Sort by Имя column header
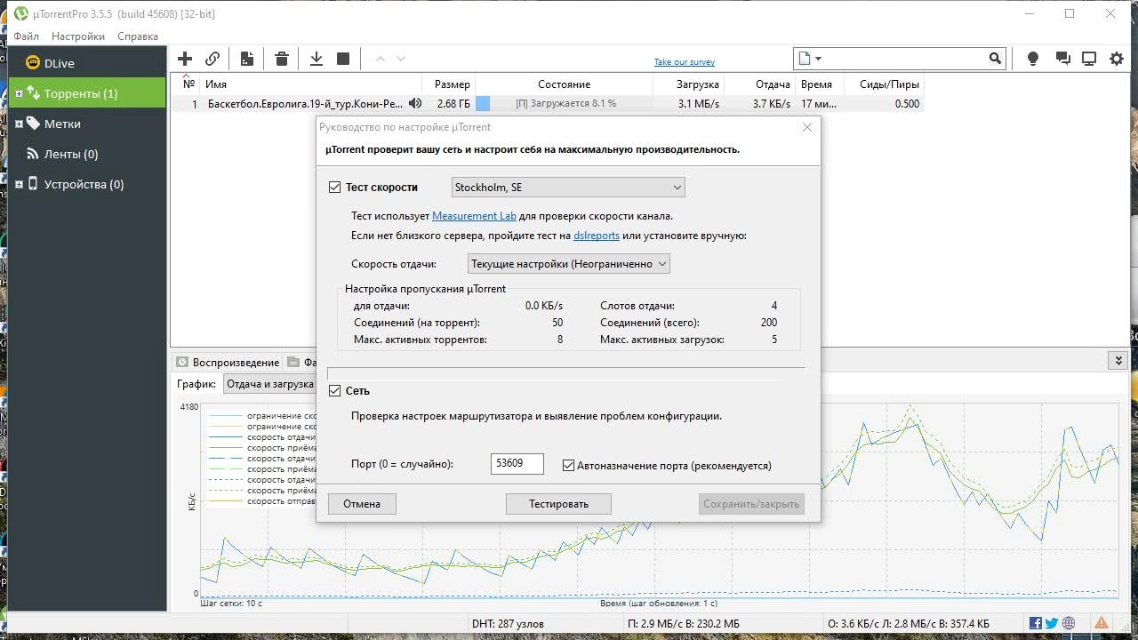 point(310,84)
